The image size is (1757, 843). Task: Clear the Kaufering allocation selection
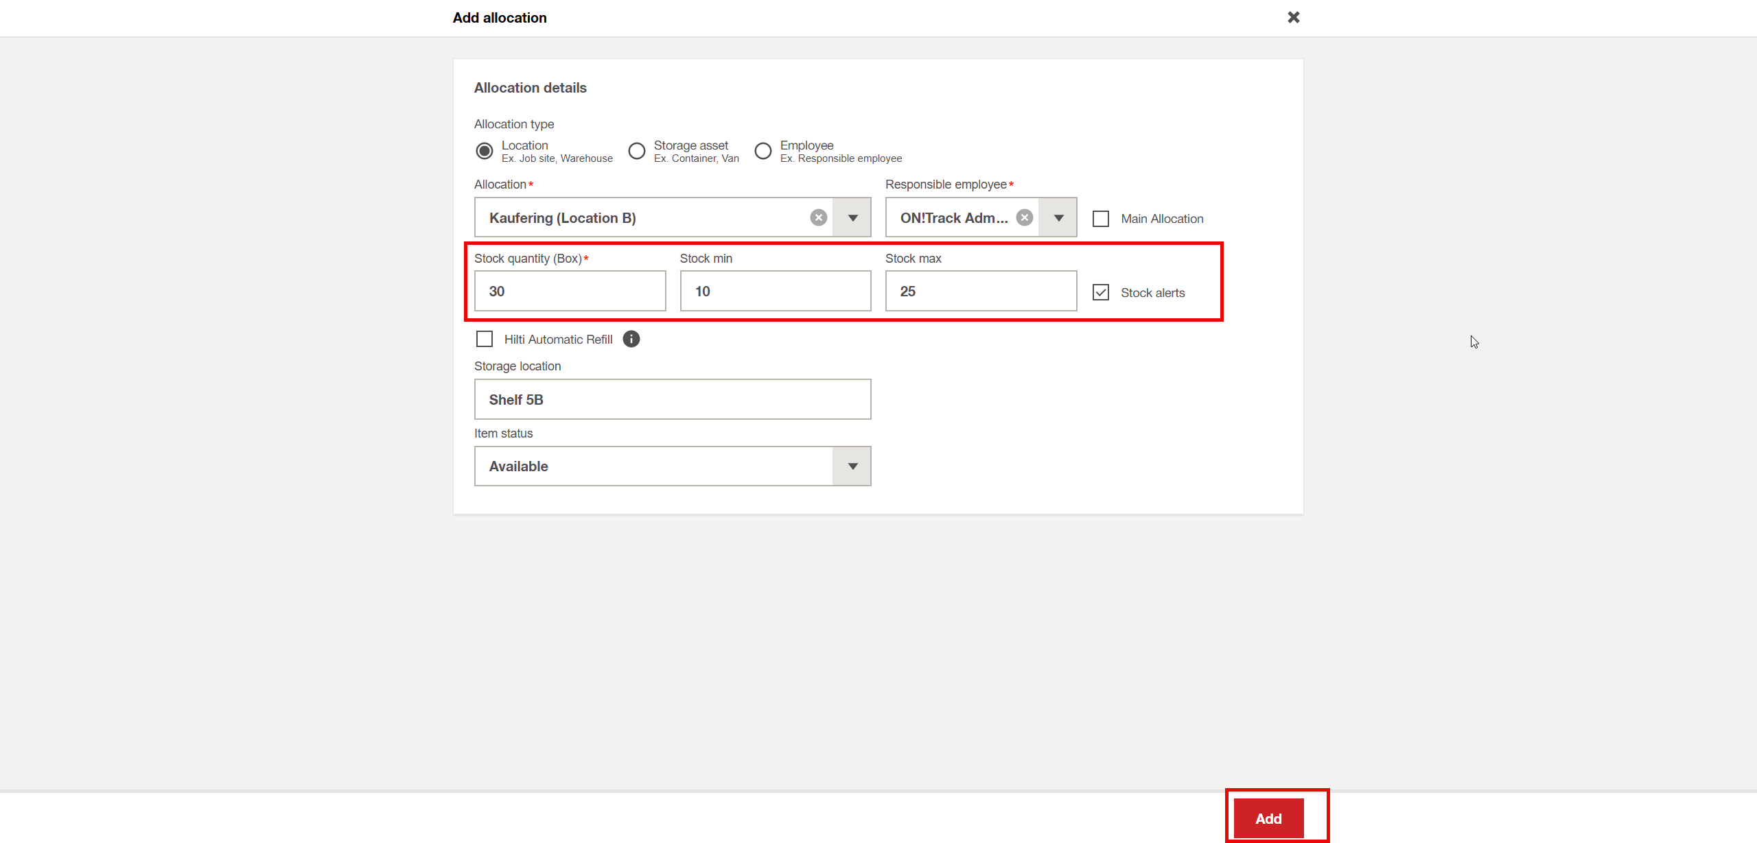click(x=818, y=217)
